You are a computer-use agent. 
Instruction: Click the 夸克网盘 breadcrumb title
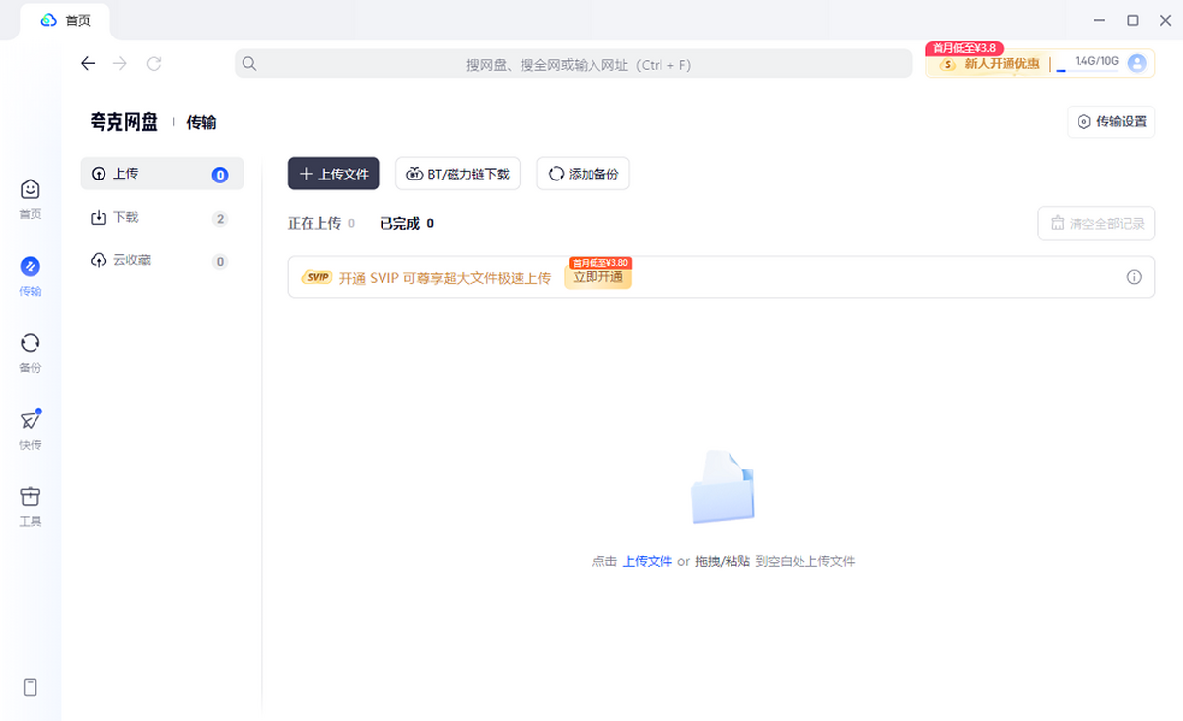click(x=123, y=122)
